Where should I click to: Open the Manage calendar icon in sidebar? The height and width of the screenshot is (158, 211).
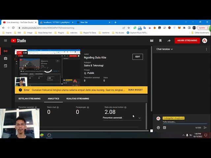pos(6,66)
